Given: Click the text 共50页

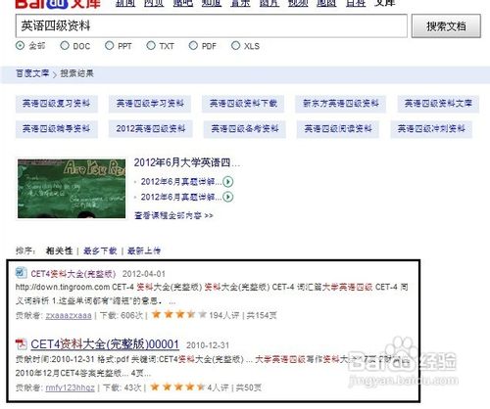Looking at the screenshot, I should point(249,387).
